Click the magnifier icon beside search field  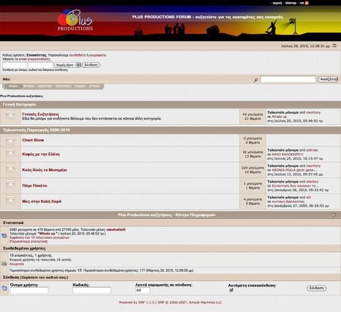pos(255,80)
